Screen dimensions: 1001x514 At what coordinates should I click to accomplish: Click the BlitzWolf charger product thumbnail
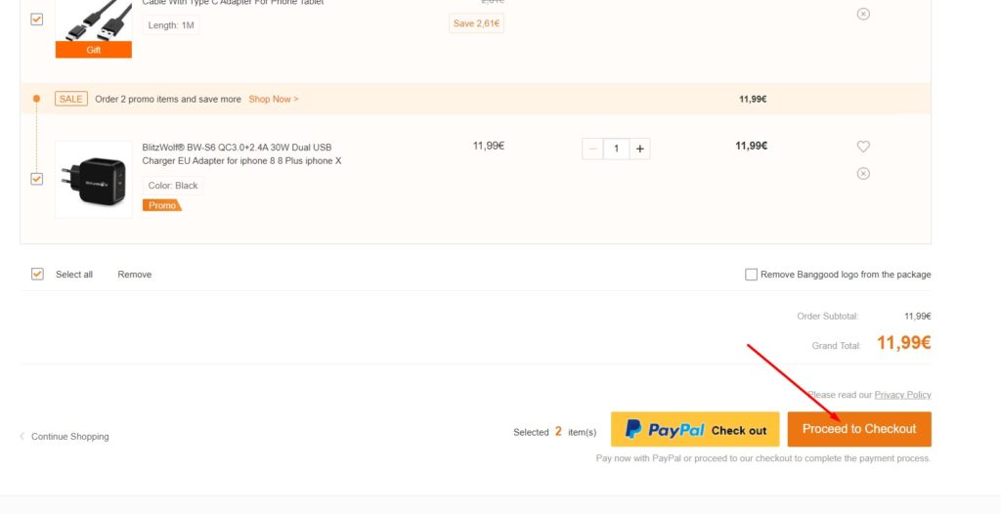click(94, 180)
